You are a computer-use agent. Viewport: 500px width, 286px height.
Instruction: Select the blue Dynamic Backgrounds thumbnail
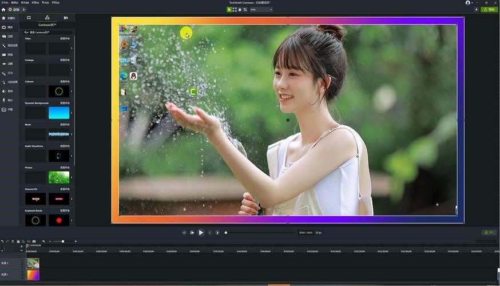[x=59, y=113]
